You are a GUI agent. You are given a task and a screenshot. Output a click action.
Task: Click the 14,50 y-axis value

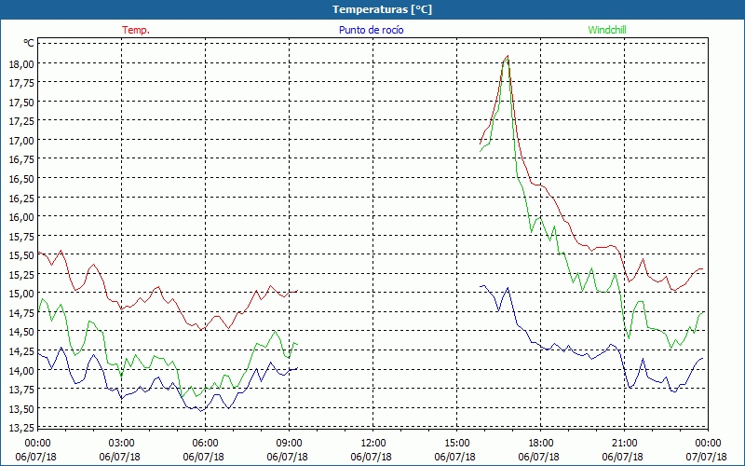[21, 332]
